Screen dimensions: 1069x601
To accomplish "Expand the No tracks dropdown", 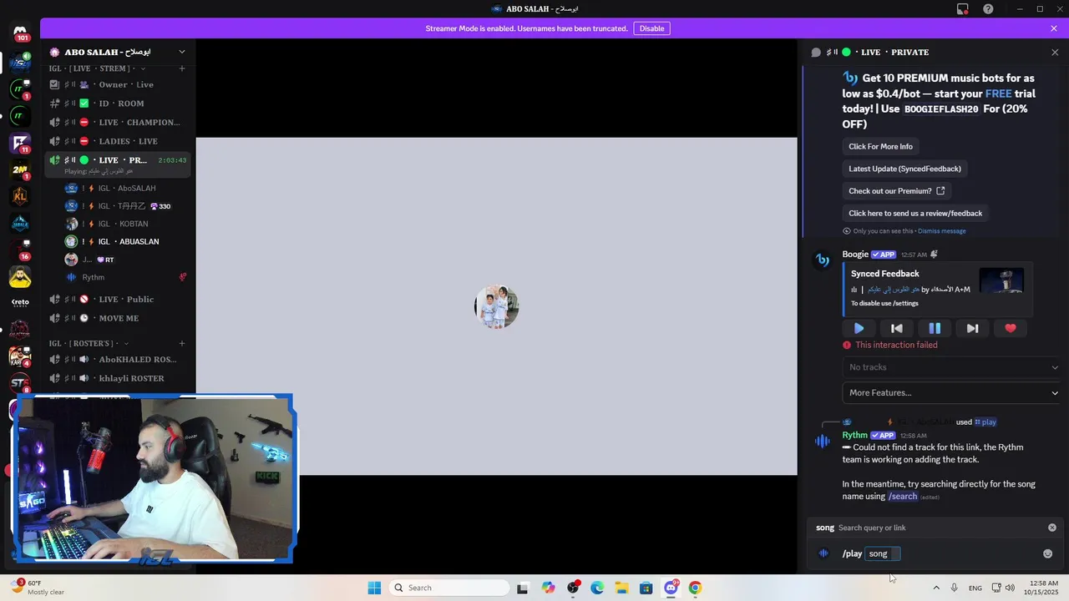I will (x=951, y=367).
